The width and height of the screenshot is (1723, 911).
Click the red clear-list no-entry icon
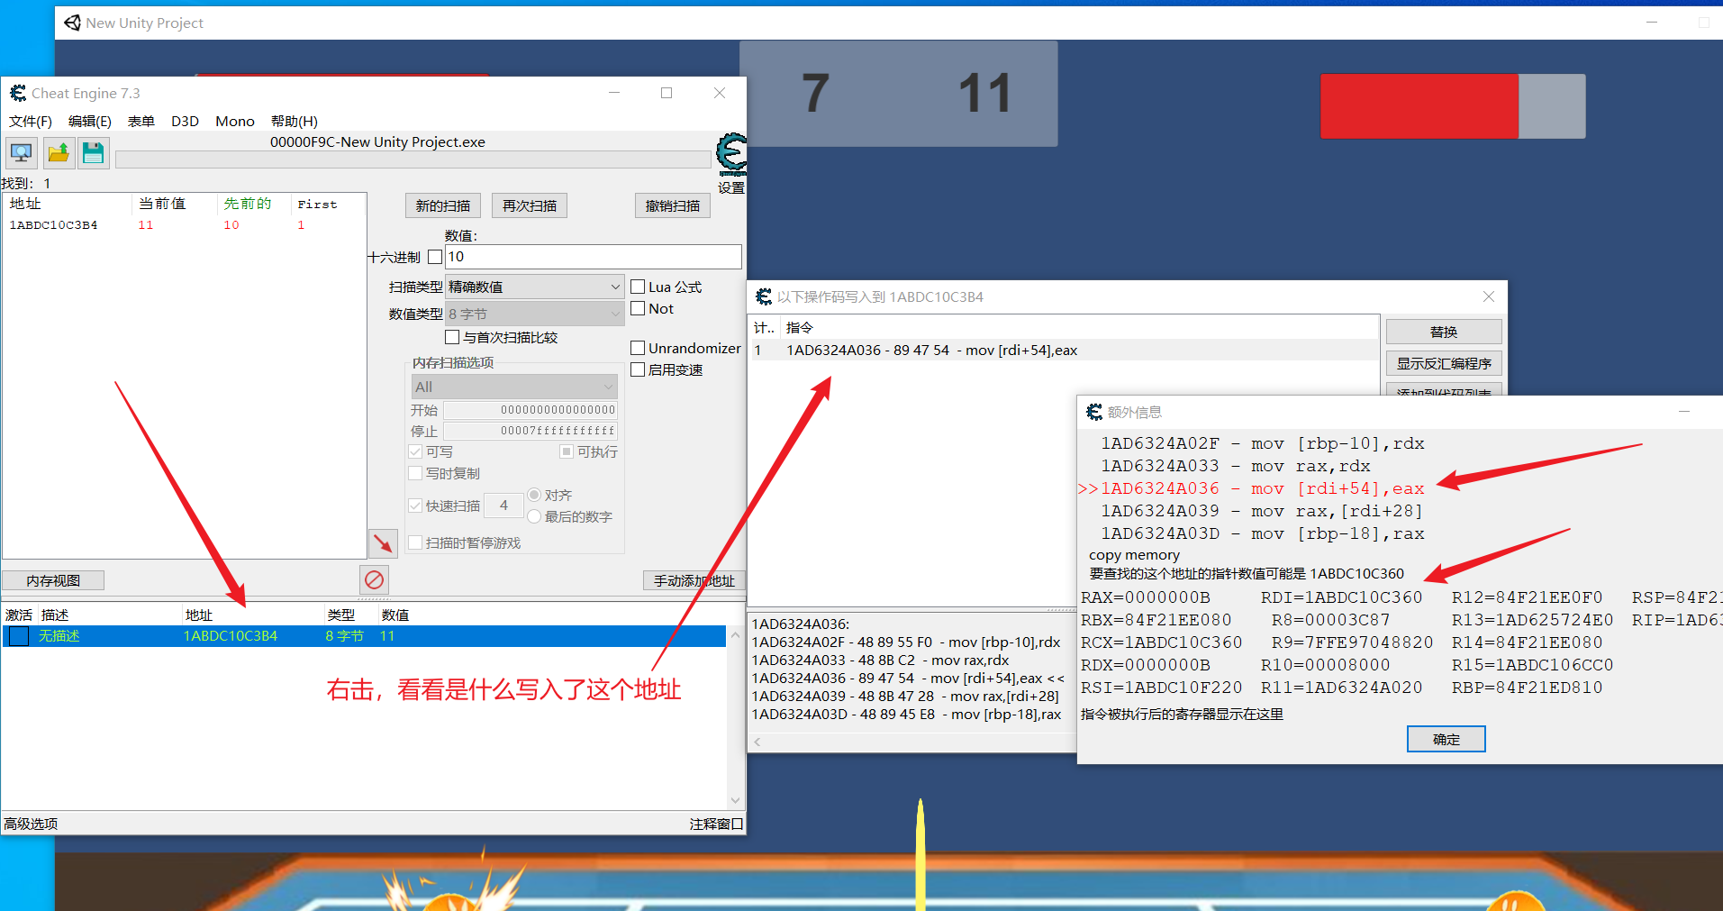[375, 579]
